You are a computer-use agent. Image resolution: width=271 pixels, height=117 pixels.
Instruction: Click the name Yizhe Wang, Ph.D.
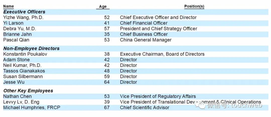[x=23, y=18]
